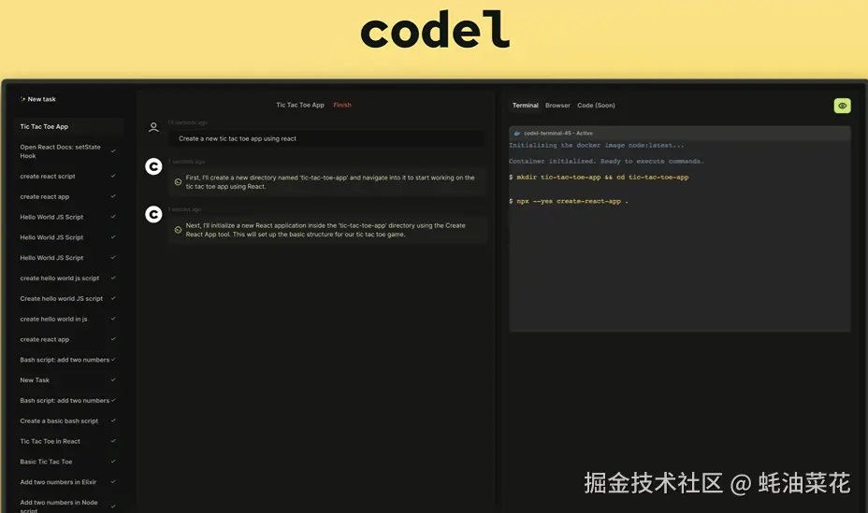The image size is (868, 513).
Task: Open the Tic Tac Toe in React task
Action: pyautogui.click(x=68, y=441)
